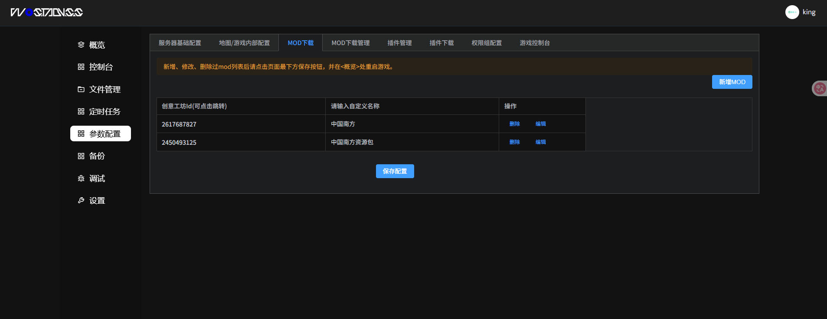Viewport: 827px width, 319px height.
Task: Open the 调试 debug page
Action: [x=101, y=178]
